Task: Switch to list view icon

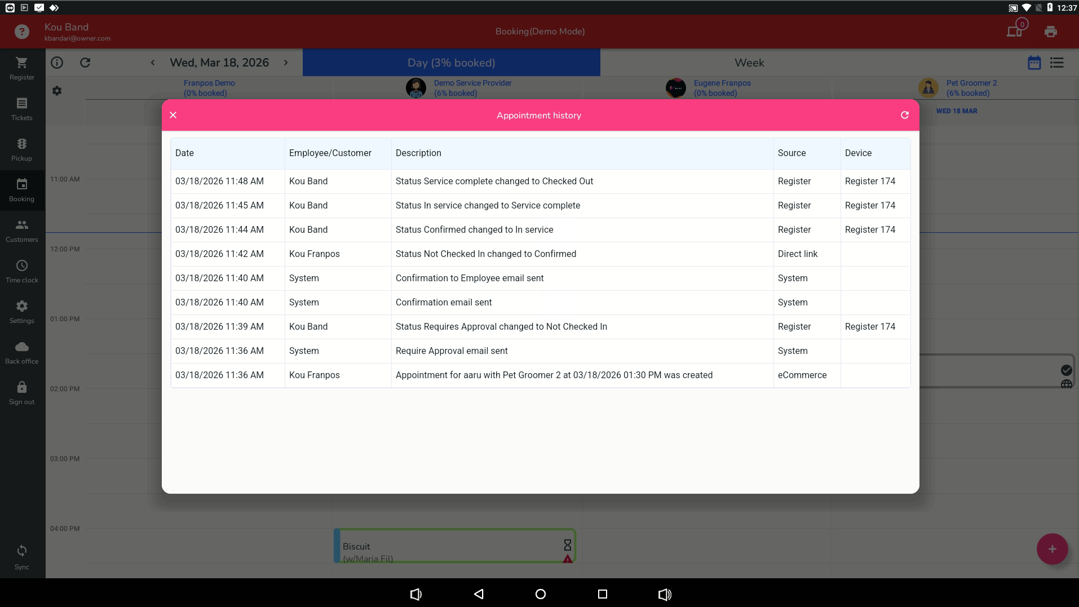Action: 1056,63
